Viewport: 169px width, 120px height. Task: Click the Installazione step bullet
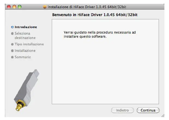tap(12, 50)
